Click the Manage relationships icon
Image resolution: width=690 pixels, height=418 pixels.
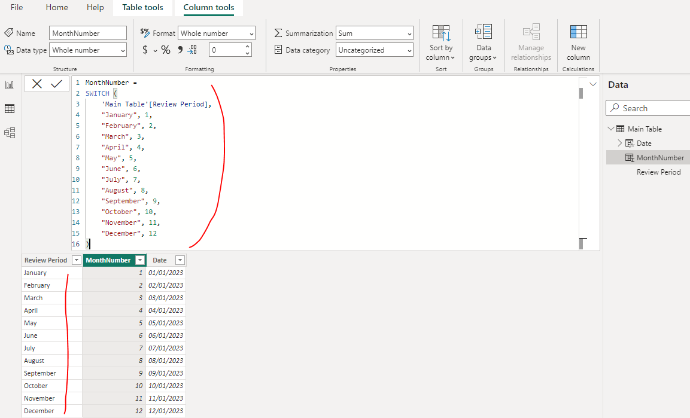531,32
